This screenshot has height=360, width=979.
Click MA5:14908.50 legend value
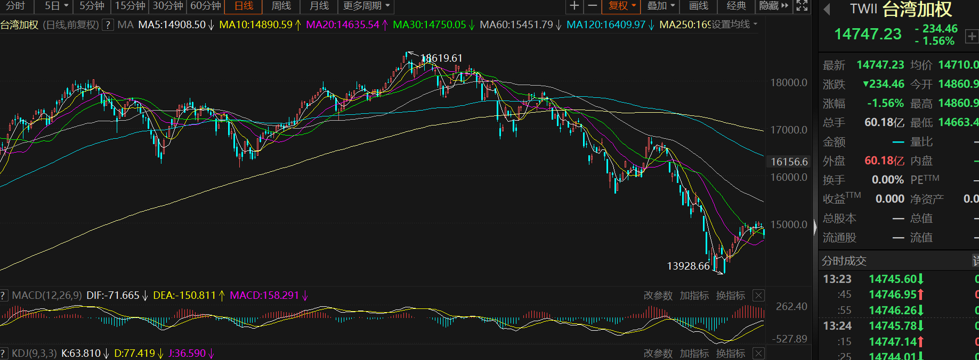[172, 25]
